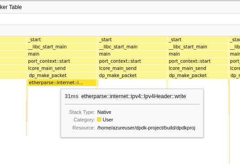Select dp_make_packet in the second labeled stack
This screenshot has width=240, height=164.
[132, 75]
